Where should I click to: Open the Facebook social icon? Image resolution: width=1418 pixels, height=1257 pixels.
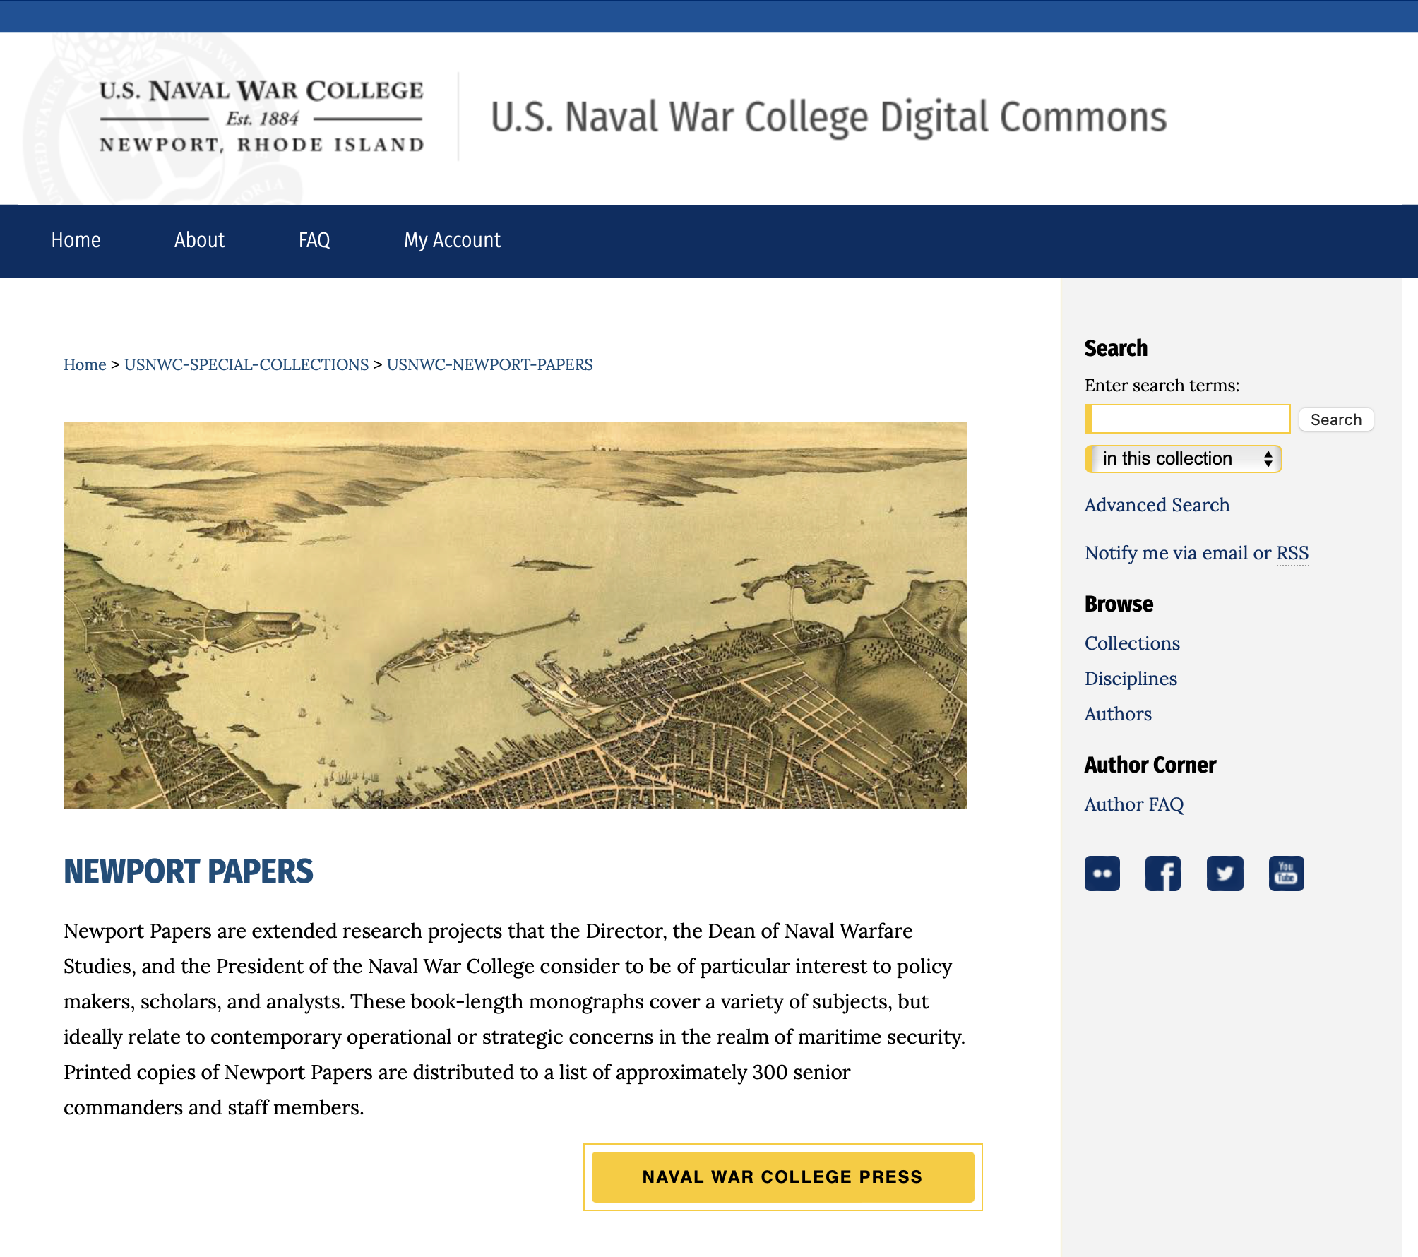pyautogui.click(x=1163, y=874)
